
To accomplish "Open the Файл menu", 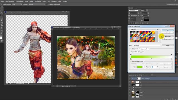I will 3,1.
